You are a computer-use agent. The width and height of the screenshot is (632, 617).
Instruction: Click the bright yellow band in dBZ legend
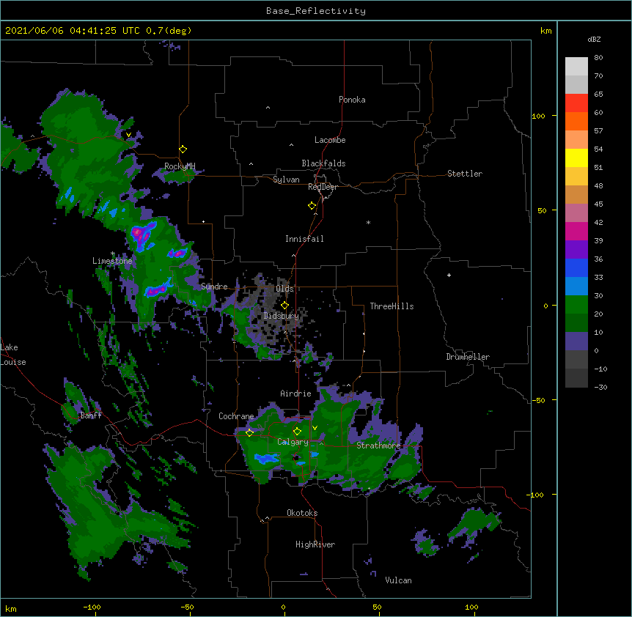(x=576, y=158)
